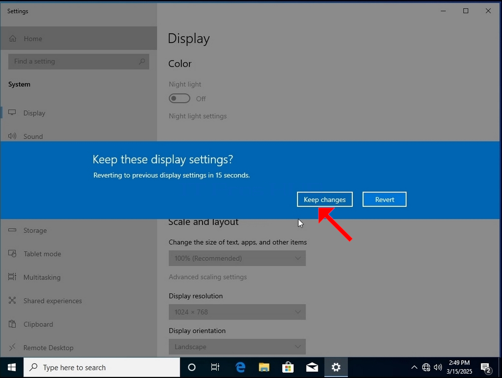The image size is (502, 378).
Task: Open Microsoft Store from taskbar
Action: [288, 368]
